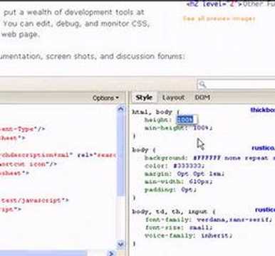The image size is (275, 256).
Task: Open the 'See all preview images' link
Action: click(219, 18)
